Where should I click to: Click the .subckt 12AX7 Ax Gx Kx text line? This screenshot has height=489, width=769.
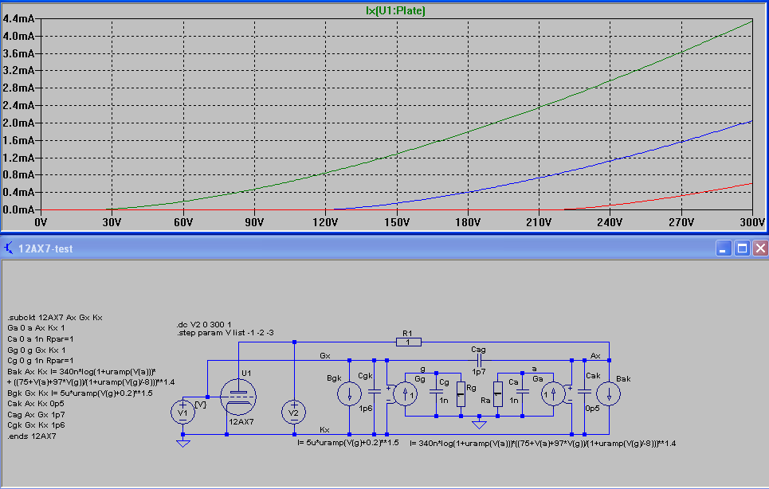click(x=55, y=318)
